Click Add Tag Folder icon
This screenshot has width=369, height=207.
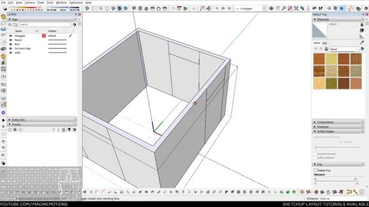click(x=15, y=24)
